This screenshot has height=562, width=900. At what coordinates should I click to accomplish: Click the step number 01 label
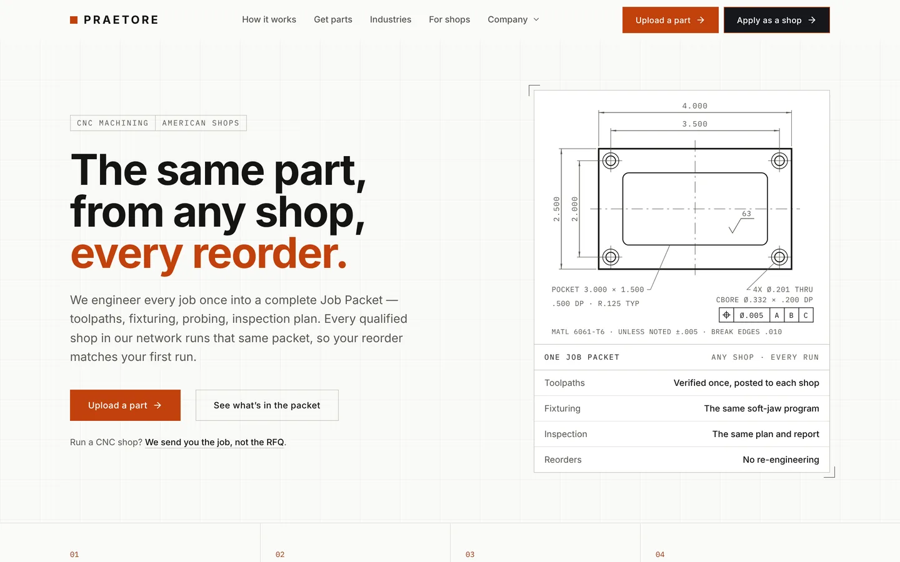(74, 555)
